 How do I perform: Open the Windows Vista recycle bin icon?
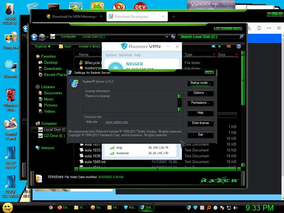(11, 100)
